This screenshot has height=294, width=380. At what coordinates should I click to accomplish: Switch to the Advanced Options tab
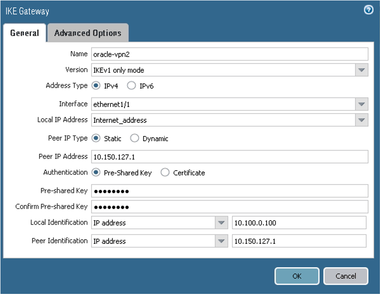[88, 33]
